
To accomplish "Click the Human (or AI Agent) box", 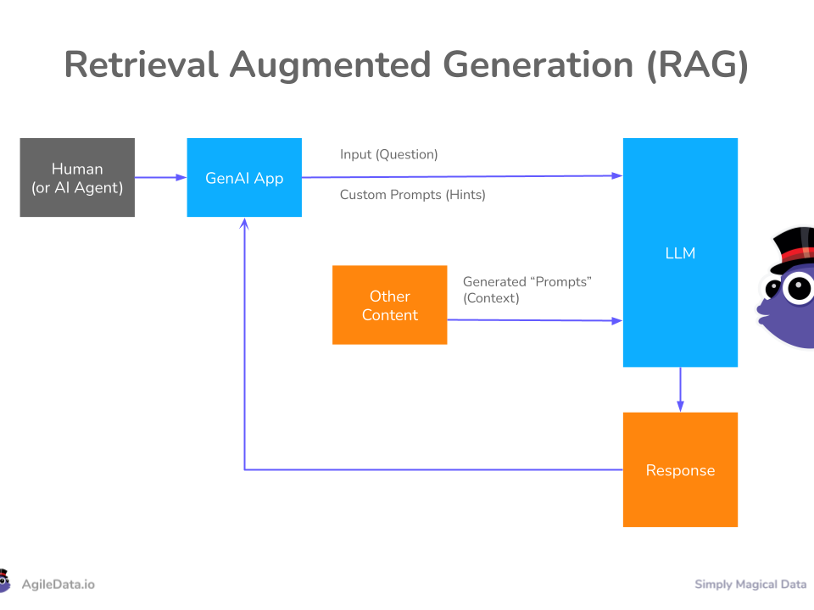I will (77, 177).
